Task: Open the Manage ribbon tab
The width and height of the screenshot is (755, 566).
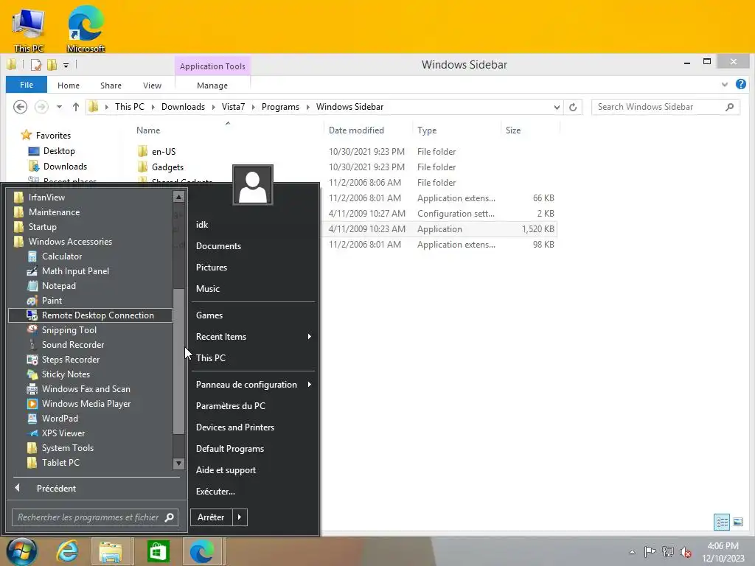Action: coord(212,85)
